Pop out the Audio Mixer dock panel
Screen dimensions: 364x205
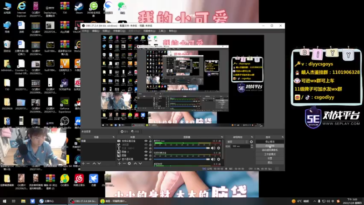[222, 137]
